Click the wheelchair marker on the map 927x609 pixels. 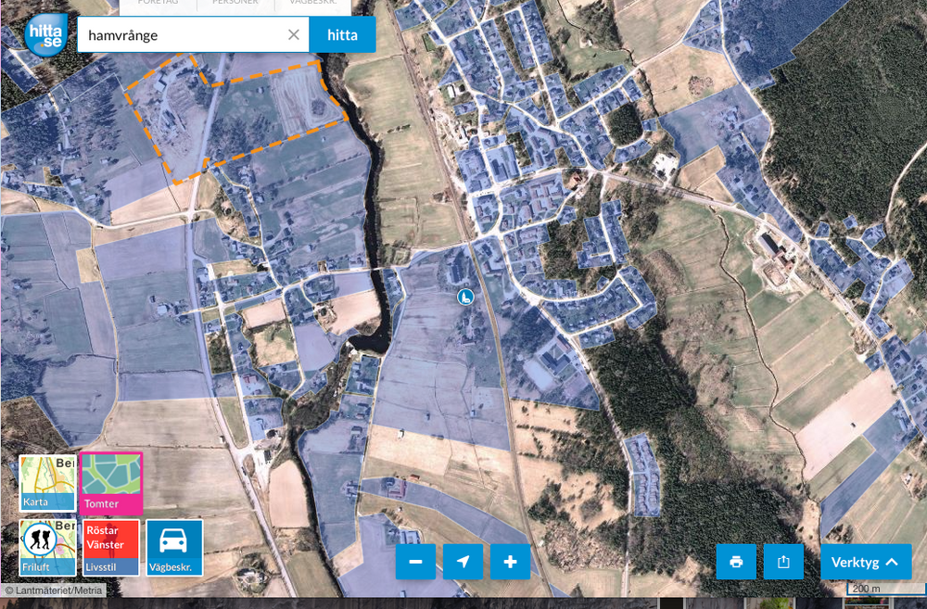465,297
